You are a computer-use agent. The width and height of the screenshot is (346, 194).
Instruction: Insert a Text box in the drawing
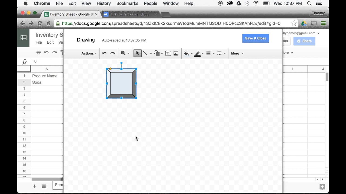point(168,53)
